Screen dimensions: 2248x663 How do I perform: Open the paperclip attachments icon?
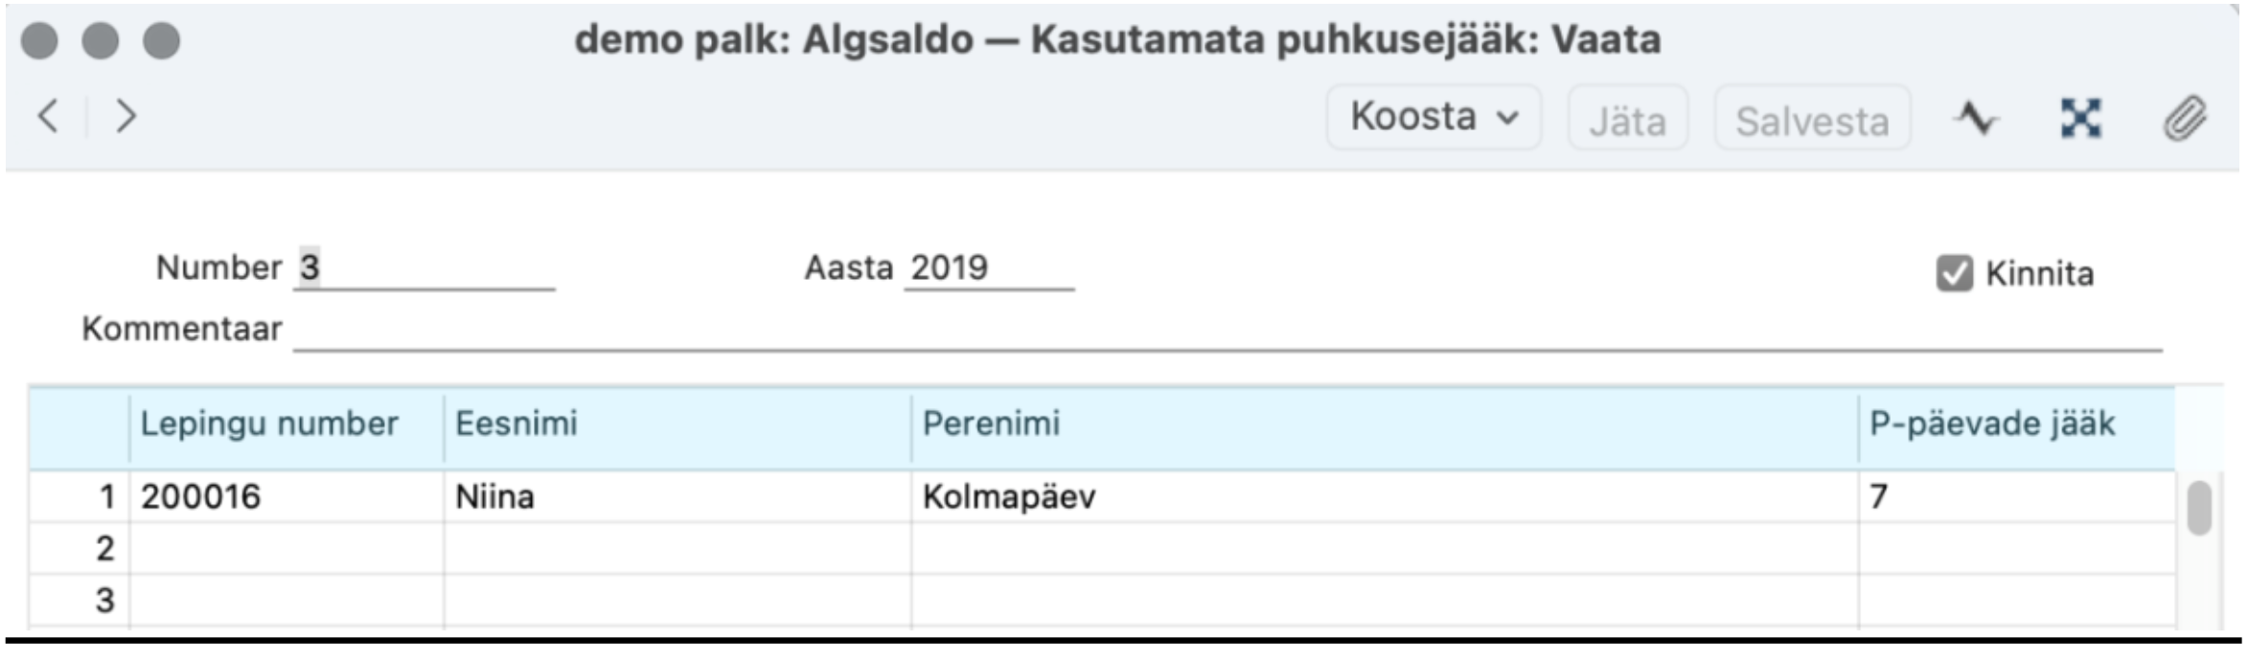click(x=2185, y=119)
